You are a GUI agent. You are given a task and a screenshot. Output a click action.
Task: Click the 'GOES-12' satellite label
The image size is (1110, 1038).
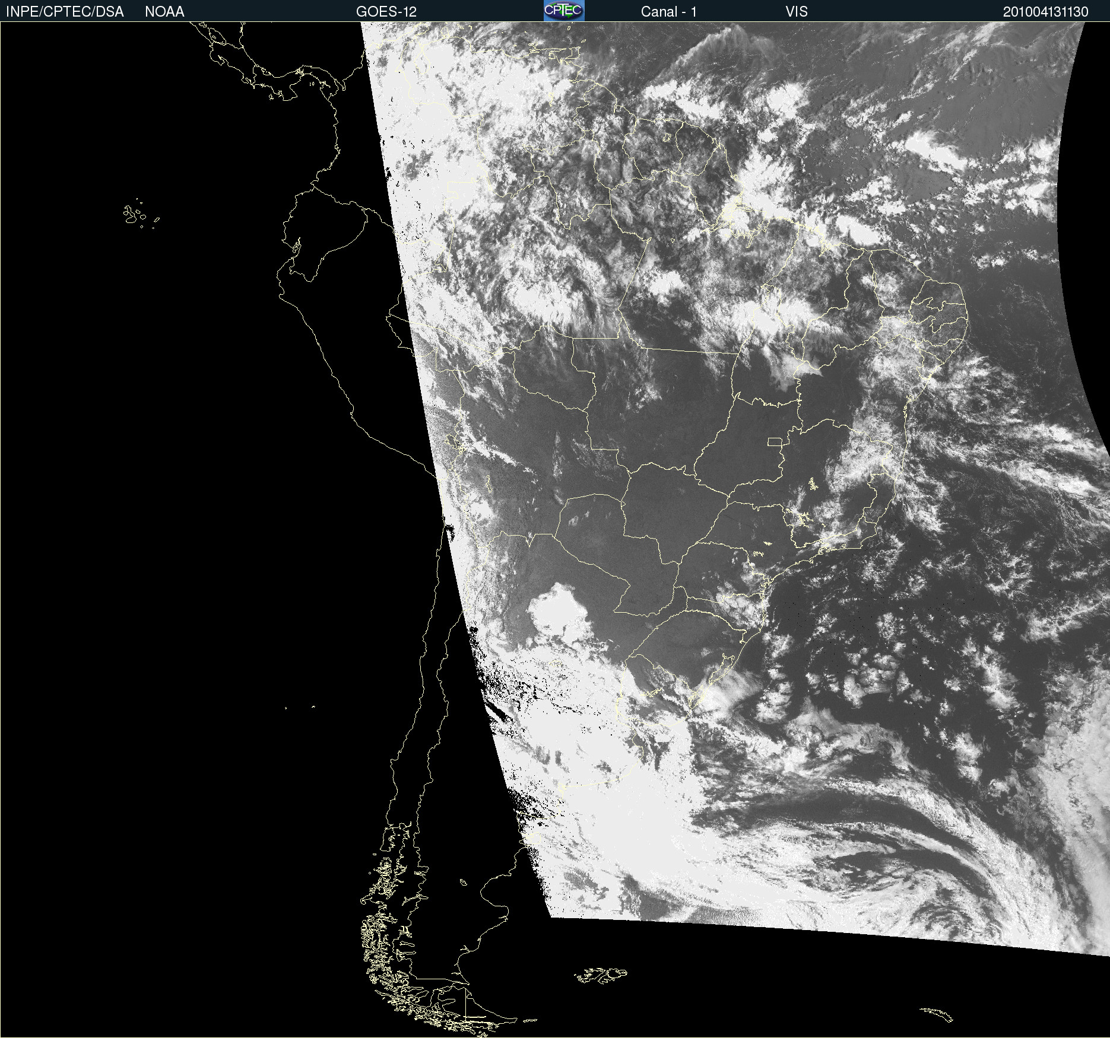(386, 12)
